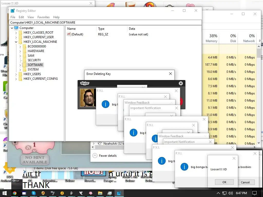Click the Disk column header in Task Manager
The width and height of the screenshot is (263, 197).
click(228, 38)
